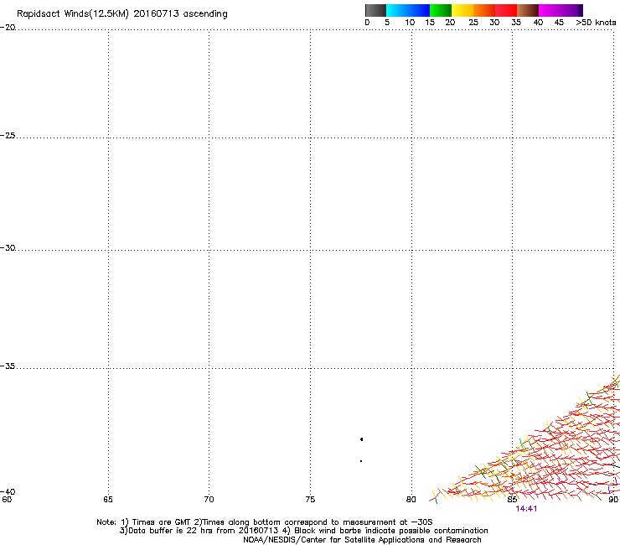
Task: Click the longitude label '80'
Action: 411,500
